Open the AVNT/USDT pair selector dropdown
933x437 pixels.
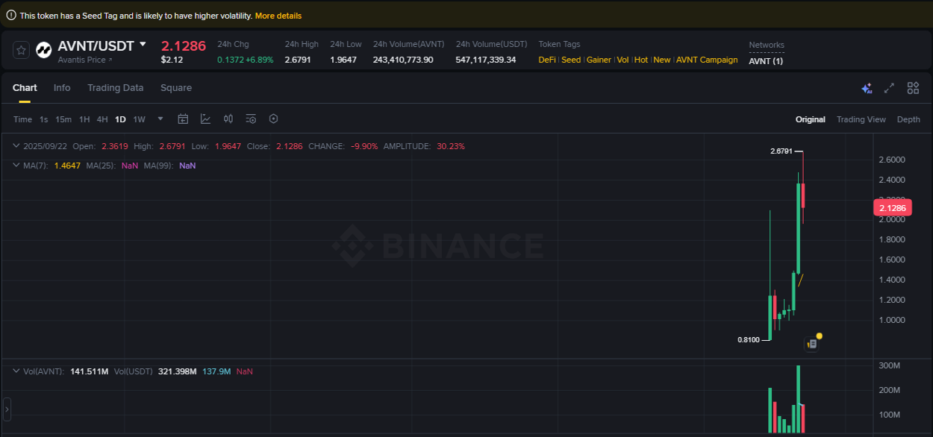pos(142,45)
